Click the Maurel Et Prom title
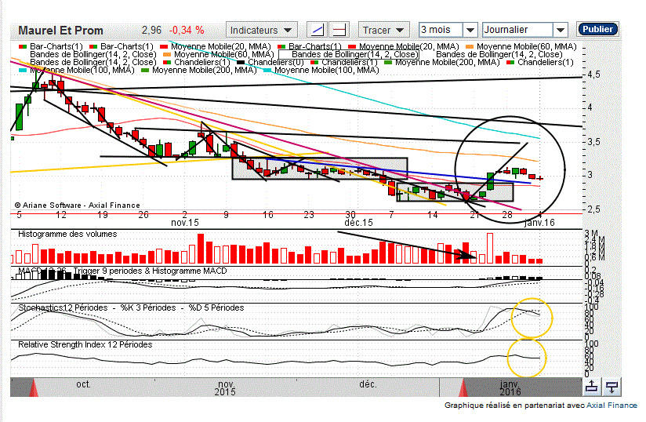 [x=60, y=31]
